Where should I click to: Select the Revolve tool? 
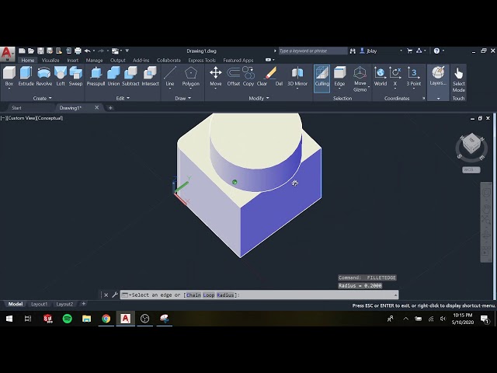44,76
